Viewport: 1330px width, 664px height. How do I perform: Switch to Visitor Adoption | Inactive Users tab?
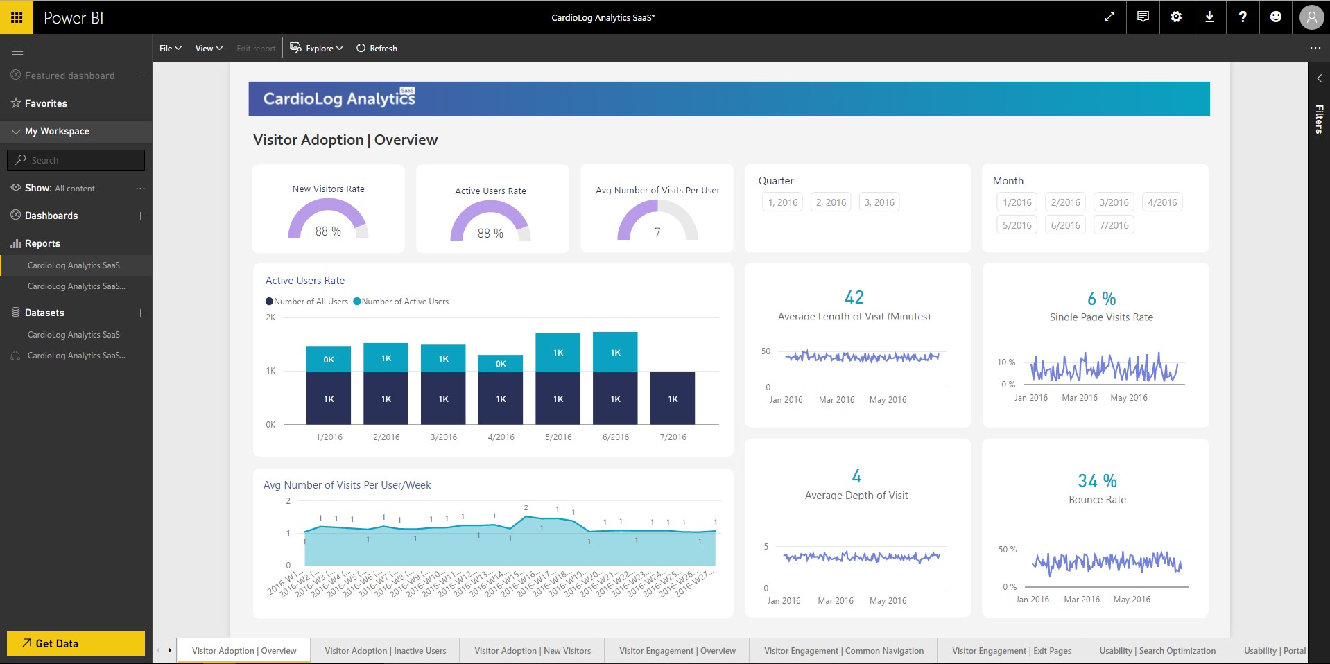pos(385,651)
